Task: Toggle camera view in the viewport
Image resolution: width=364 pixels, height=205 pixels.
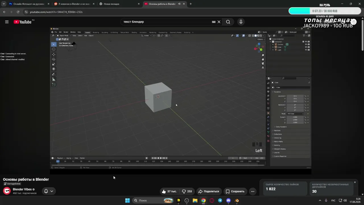Action: [x=263, y=63]
